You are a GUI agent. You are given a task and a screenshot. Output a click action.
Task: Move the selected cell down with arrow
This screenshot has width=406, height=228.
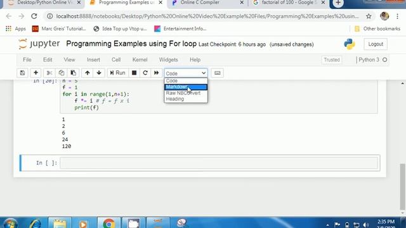click(x=99, y=73)
